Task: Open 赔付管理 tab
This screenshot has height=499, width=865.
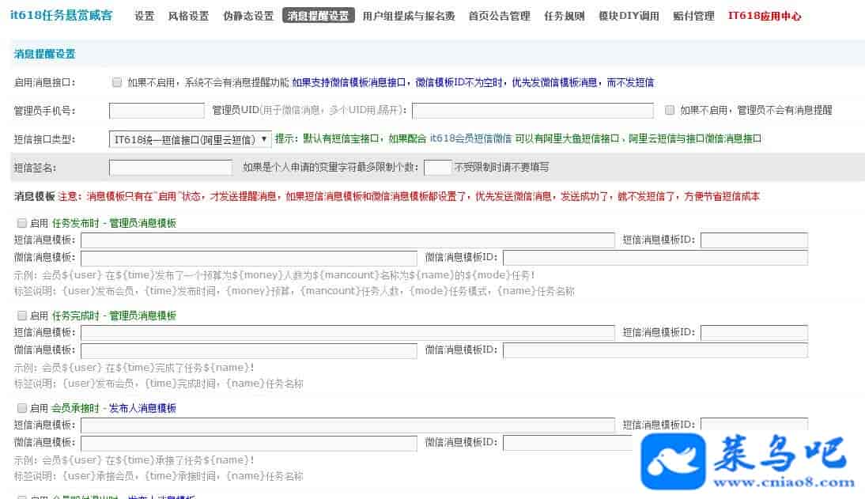Action: point(693,16)
